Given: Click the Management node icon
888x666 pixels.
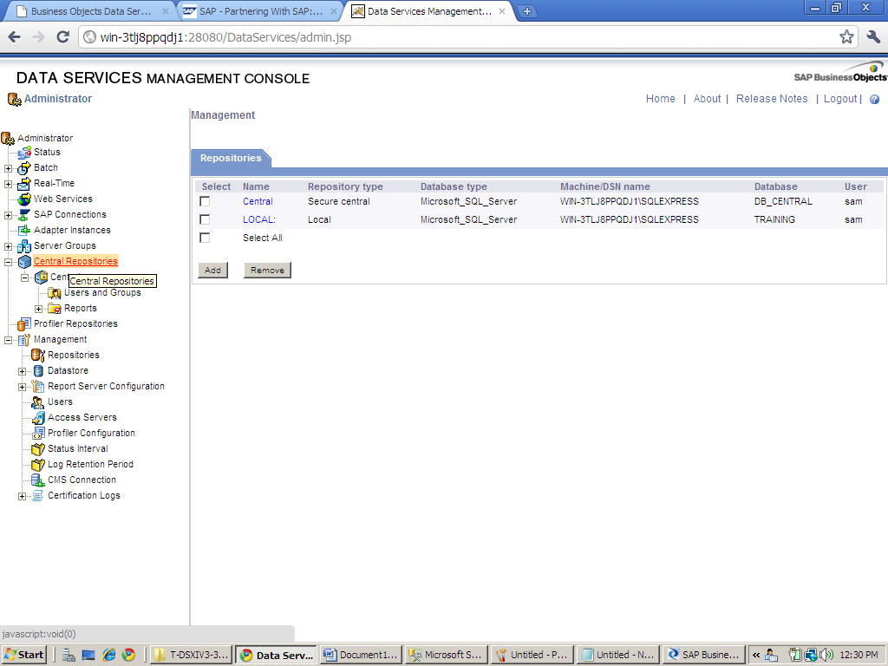Looking at the screenshot, I should tap(23, 340).
